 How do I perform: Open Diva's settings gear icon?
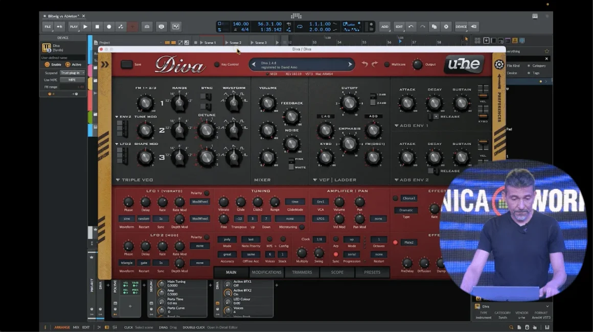pos(499,64)
